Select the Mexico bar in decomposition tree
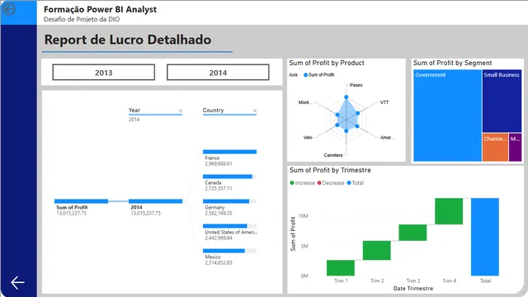Viewport: 528px width, 297px height. point(229,251)
